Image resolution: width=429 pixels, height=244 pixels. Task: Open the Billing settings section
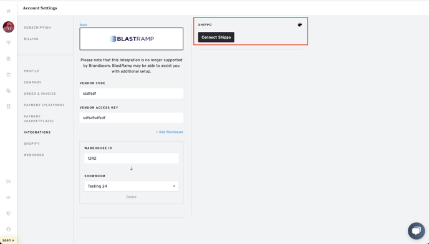pos(31,39)
